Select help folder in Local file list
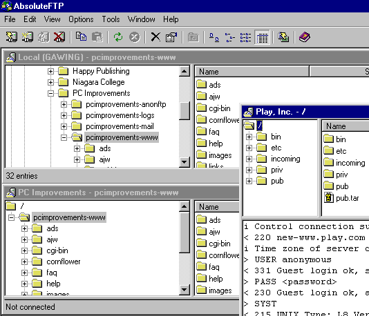 pos(209,144)
